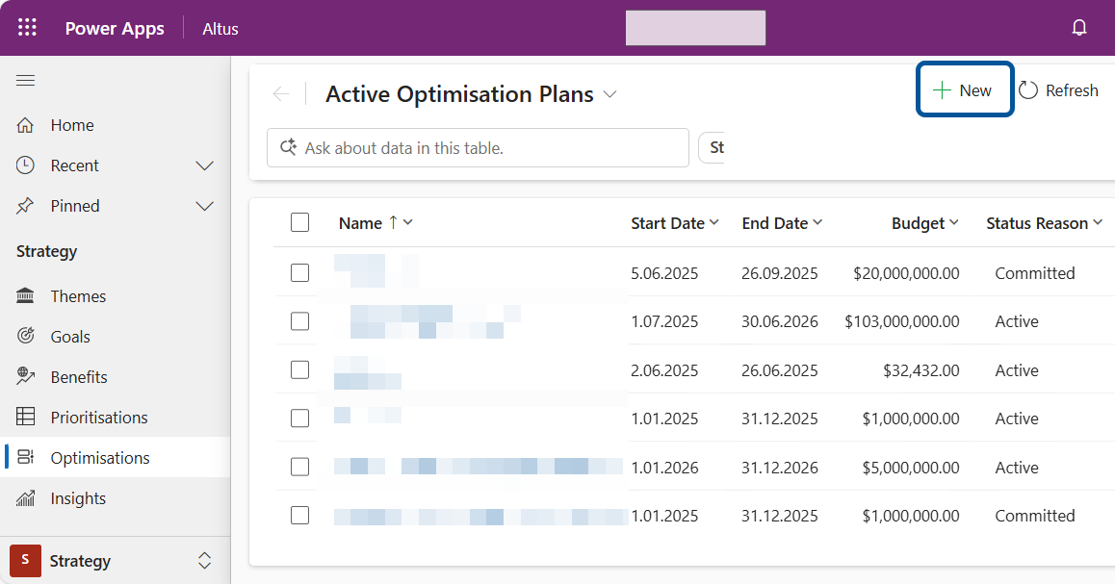This screenshot has width=1115, height=584.
Task: Click the back arrow icon
Action: click(x=281, y=94)
